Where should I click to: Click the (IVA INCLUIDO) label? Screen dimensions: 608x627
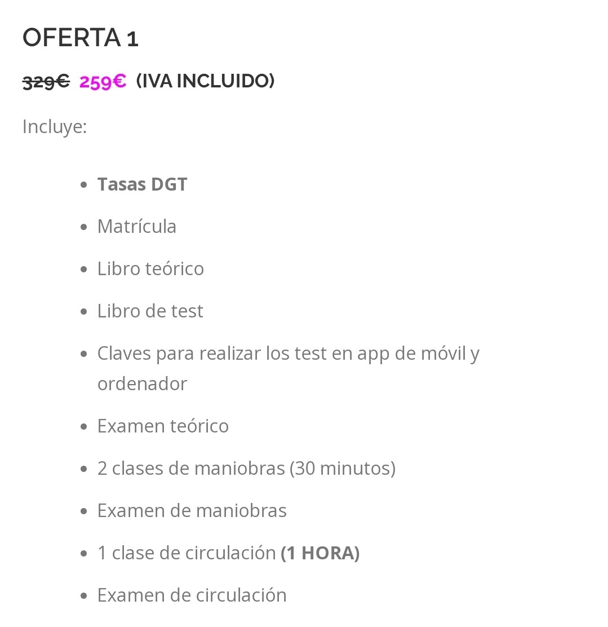[x=206, y=81]
